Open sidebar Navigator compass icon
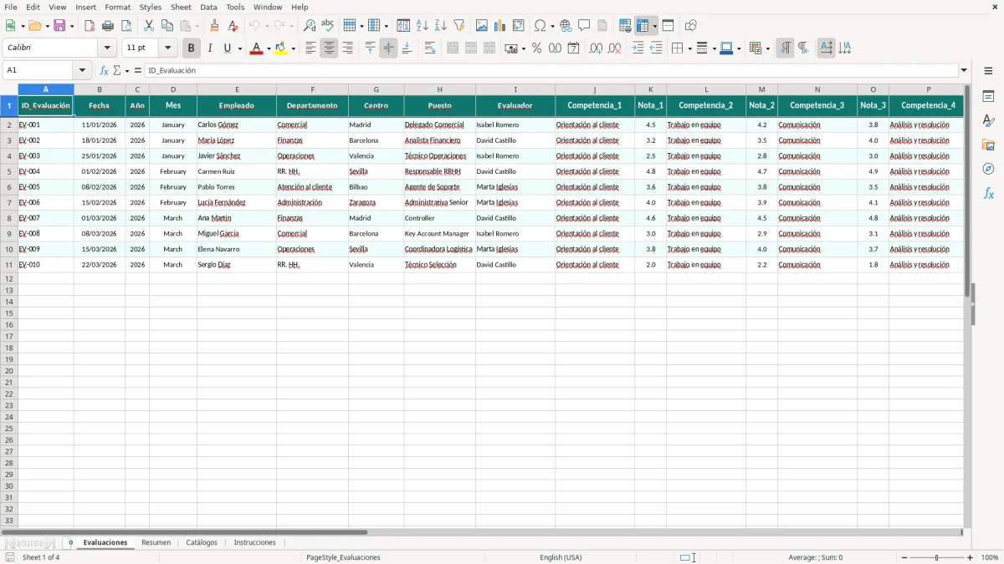The image size is (1004, 564). coord(988,170)
